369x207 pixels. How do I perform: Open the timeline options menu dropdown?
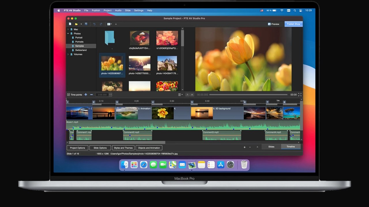point(180,95)
